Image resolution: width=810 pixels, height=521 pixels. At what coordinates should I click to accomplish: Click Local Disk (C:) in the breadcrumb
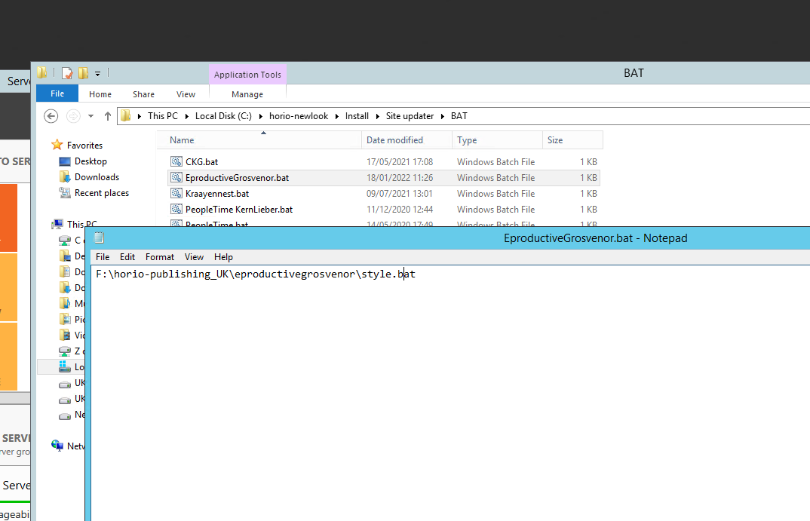point(223,116)
